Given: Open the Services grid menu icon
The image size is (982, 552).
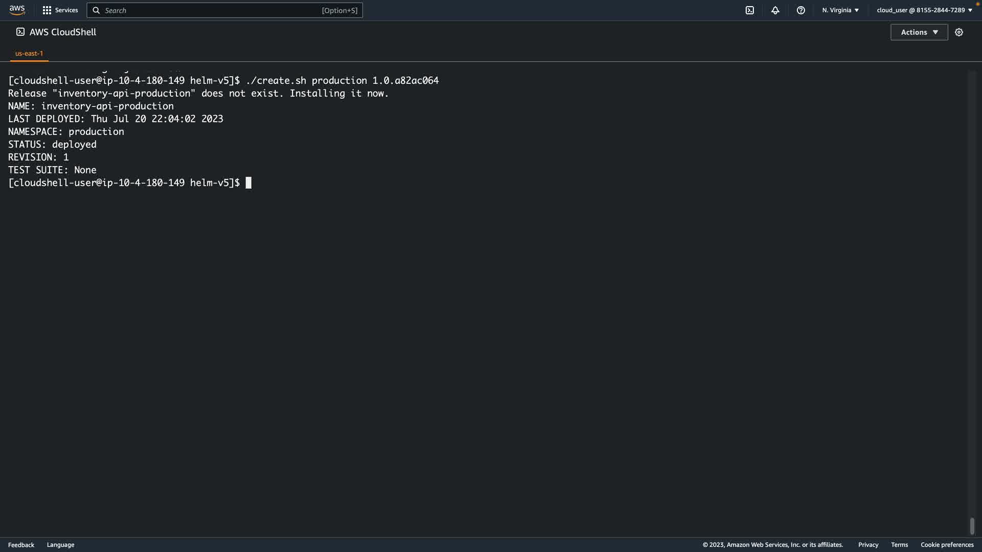Looking at the screenshot, I should (47, 10).
